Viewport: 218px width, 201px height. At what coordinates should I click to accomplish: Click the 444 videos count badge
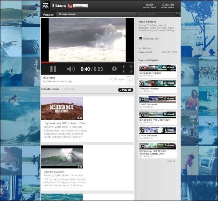pos(168,67)
